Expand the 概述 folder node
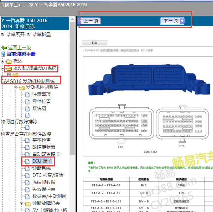 [2, 61]
